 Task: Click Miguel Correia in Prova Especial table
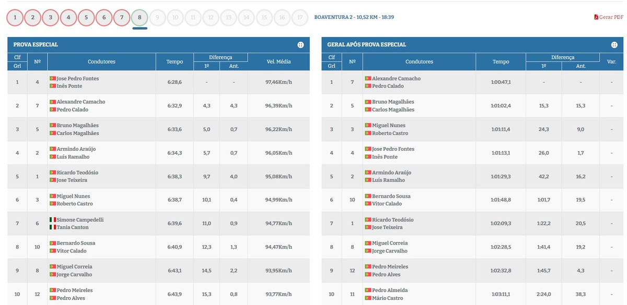pos(74,266)
